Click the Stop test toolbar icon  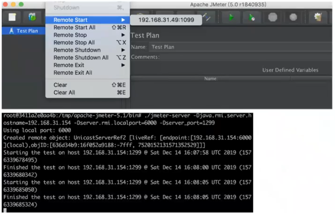tap(273, 17)
